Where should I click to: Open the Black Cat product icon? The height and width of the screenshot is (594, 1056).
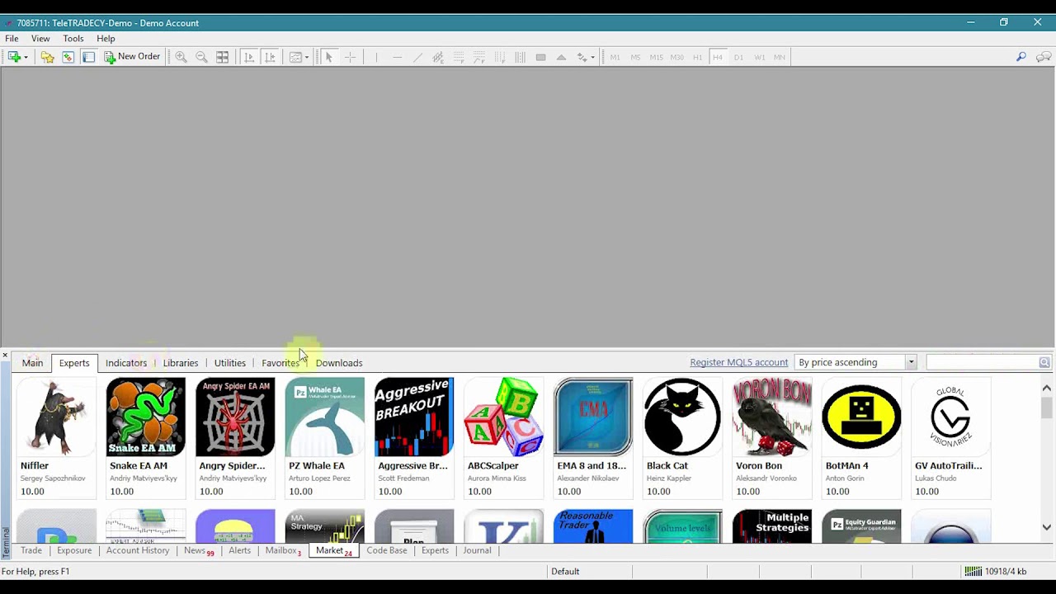point(682,417)
